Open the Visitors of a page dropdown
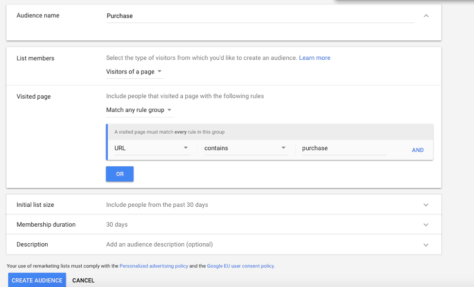 pos(135,72)
